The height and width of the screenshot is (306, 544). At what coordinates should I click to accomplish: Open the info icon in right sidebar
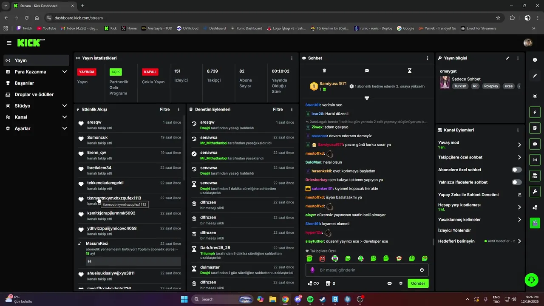(535, 60)
